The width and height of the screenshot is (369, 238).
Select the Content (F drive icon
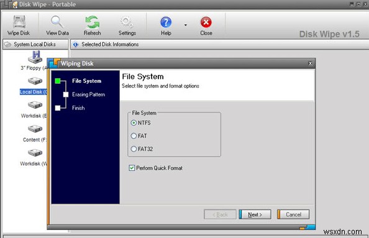tap(35, 129)
